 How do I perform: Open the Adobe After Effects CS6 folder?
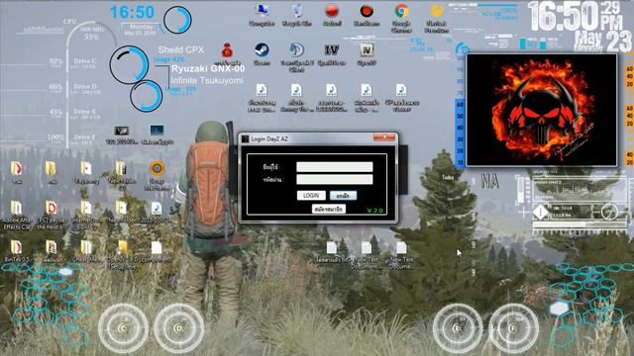tap(17, 216)
